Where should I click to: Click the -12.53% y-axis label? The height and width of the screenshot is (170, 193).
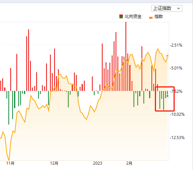coord(177,138)
